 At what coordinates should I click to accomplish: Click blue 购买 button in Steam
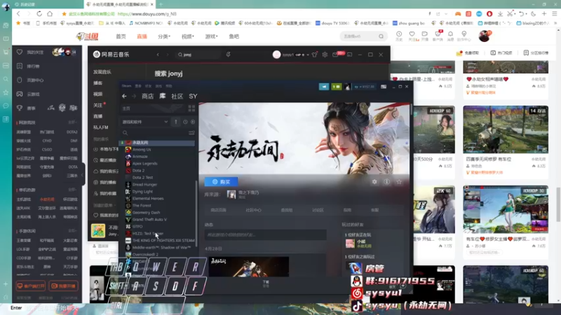(x=221, y=182)
